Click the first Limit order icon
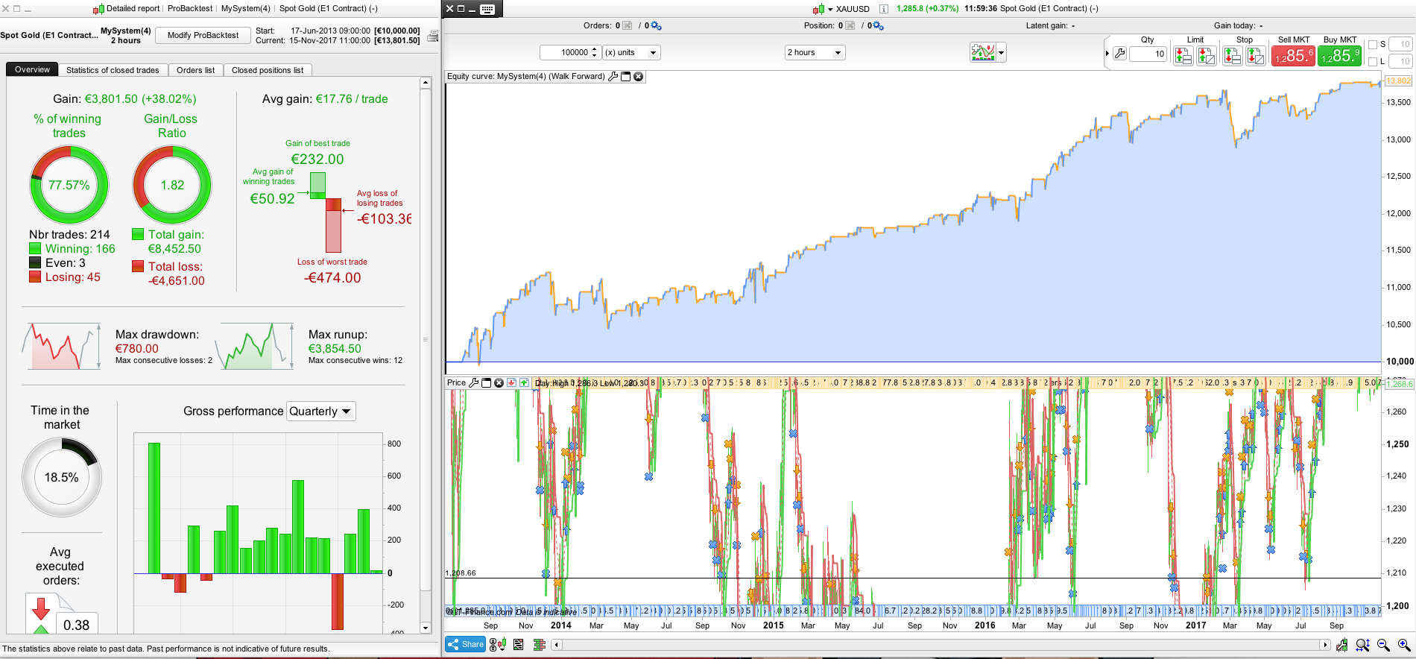 [1183, 55]
